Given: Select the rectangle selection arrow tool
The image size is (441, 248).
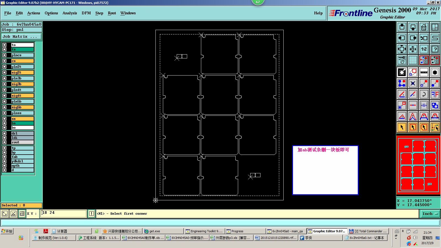Looking at the screenshot, I should point(413,127).
